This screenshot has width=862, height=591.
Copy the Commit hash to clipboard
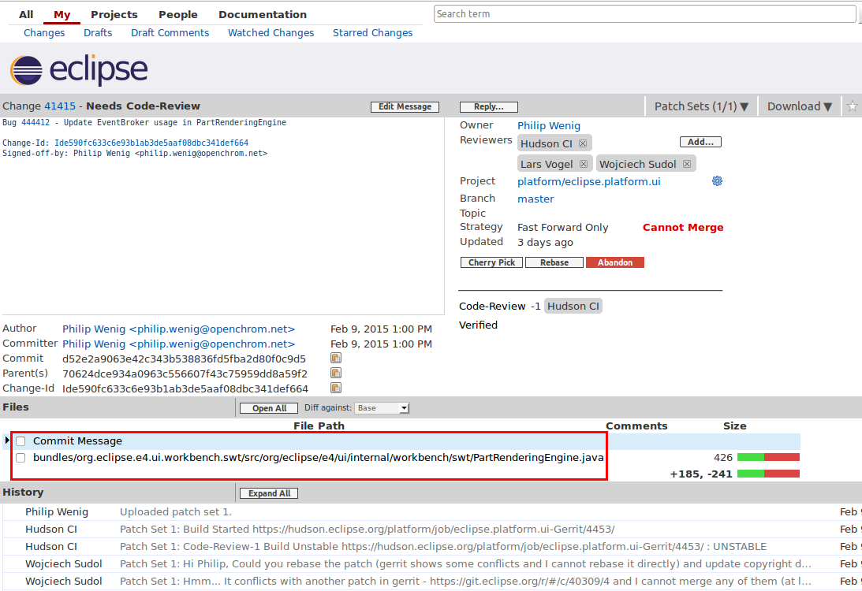[336, 358]
